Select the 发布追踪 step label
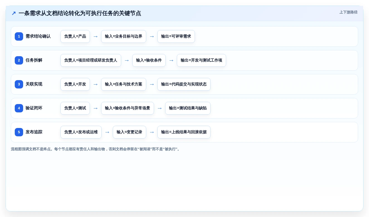Screen dimensions: 369x217 [x=34, y=132]
